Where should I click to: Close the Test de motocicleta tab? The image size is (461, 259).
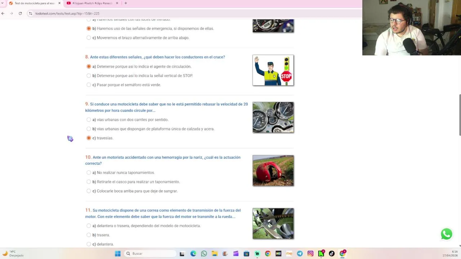[x=59, y=3]
